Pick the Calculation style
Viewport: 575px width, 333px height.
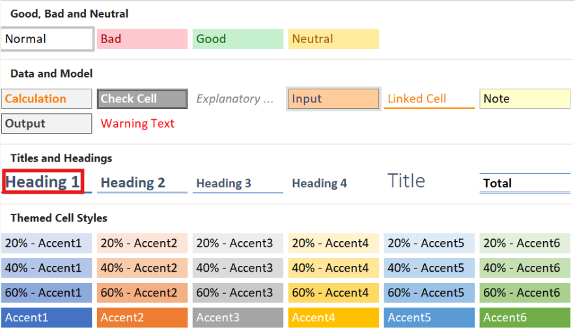tap(47, 99)
